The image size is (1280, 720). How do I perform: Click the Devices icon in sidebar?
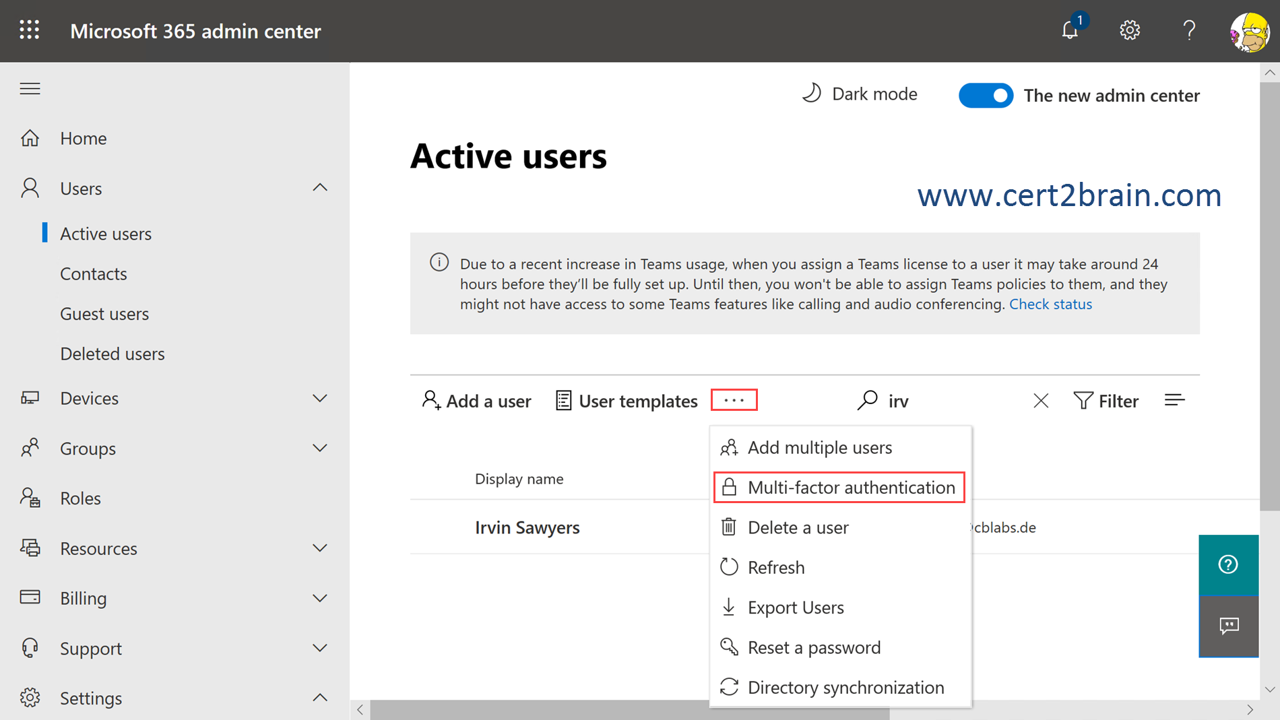click(30, 398)
